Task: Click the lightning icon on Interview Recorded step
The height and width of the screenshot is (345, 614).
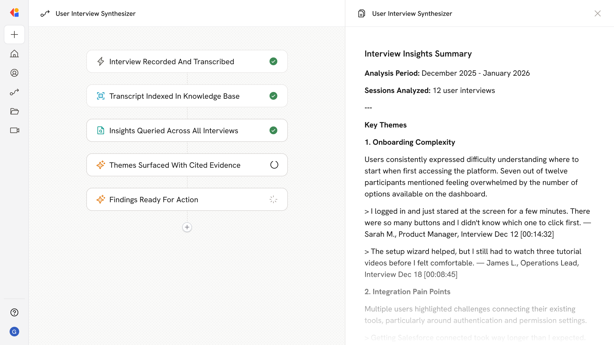Action: (x=101, y=61)
